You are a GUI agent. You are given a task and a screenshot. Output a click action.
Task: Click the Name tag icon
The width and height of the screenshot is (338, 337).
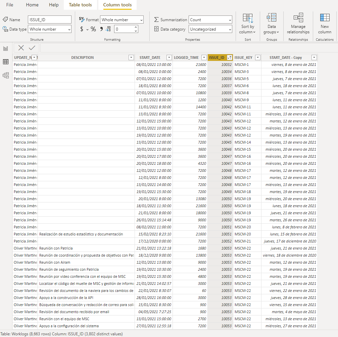click(5, 20)
